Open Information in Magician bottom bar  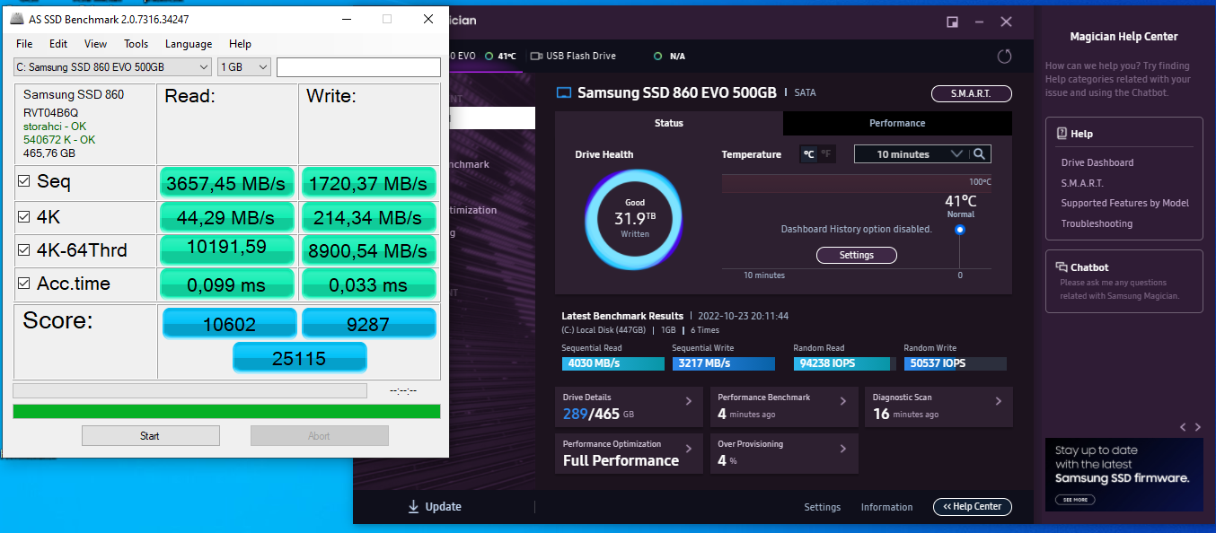[x=886, y=507]
